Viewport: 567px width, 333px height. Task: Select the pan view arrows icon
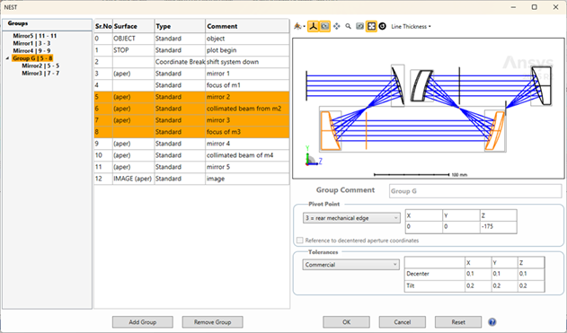click(x=337, y=26)
